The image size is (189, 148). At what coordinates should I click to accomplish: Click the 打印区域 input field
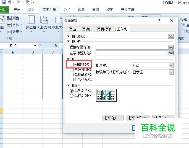point(129,36)
